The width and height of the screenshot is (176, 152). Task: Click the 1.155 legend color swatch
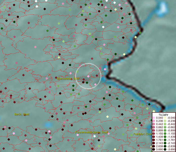(154, 134)
